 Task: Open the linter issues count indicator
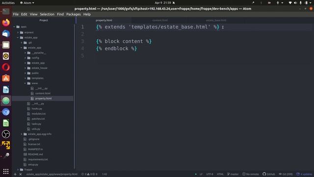pyautogui.click(x=89, y=174)
